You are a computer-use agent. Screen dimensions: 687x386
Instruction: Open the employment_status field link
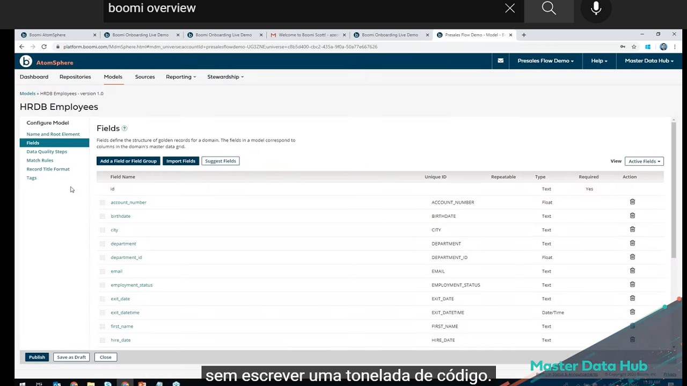pyautogui.click(x=131, y=285)
